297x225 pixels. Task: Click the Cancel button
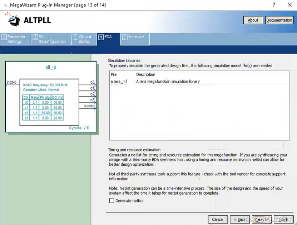(x=218, y=219)
